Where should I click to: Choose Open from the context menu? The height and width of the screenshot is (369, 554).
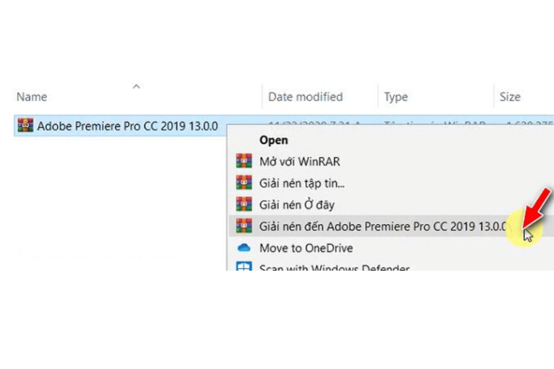click(273, 140)
